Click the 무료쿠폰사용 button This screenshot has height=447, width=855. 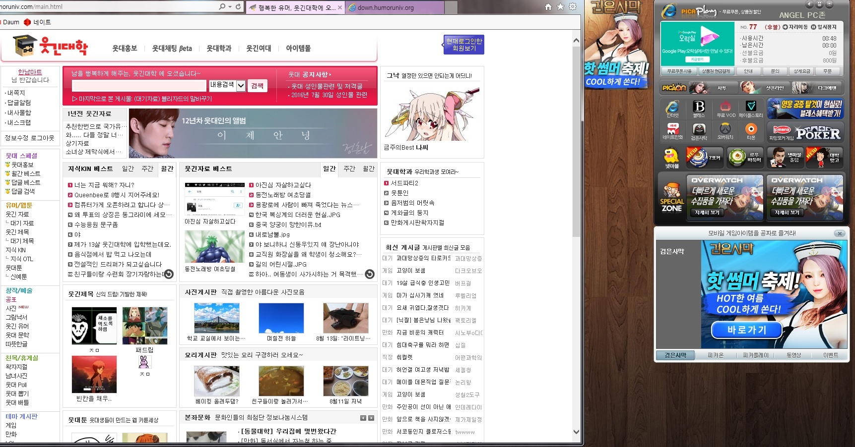click(679, 71)
